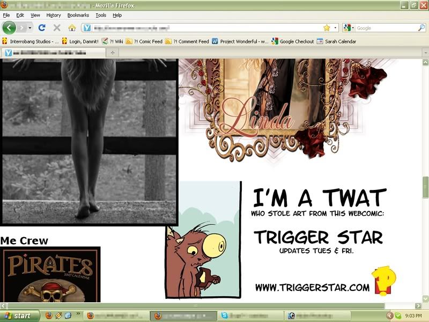Open the Sarah Calendar bookmark
The height and width of the screenshot is (322, 429).
point(337,41)
